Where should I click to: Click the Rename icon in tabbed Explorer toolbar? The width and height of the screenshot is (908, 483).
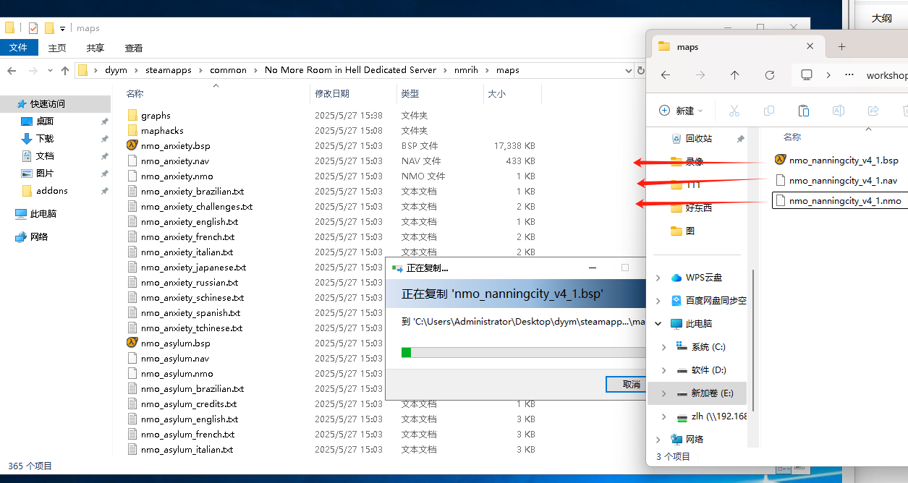pyautogui.click(x=839, y=111)
